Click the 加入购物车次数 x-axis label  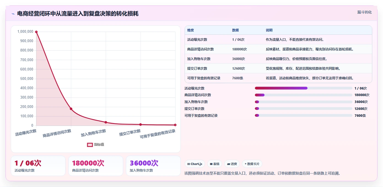(93, 133)
